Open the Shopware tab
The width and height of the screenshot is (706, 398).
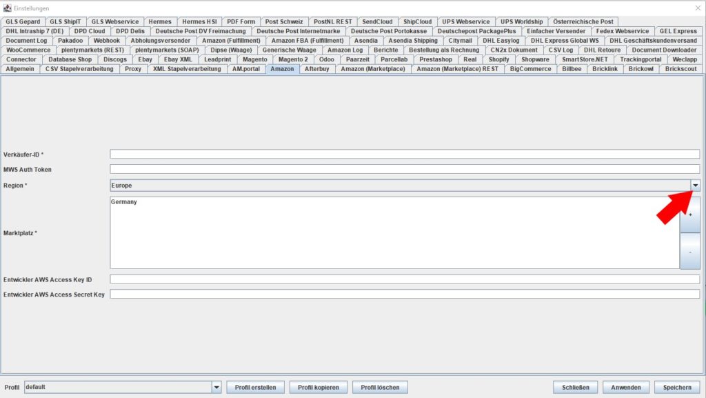click(535, 59)
